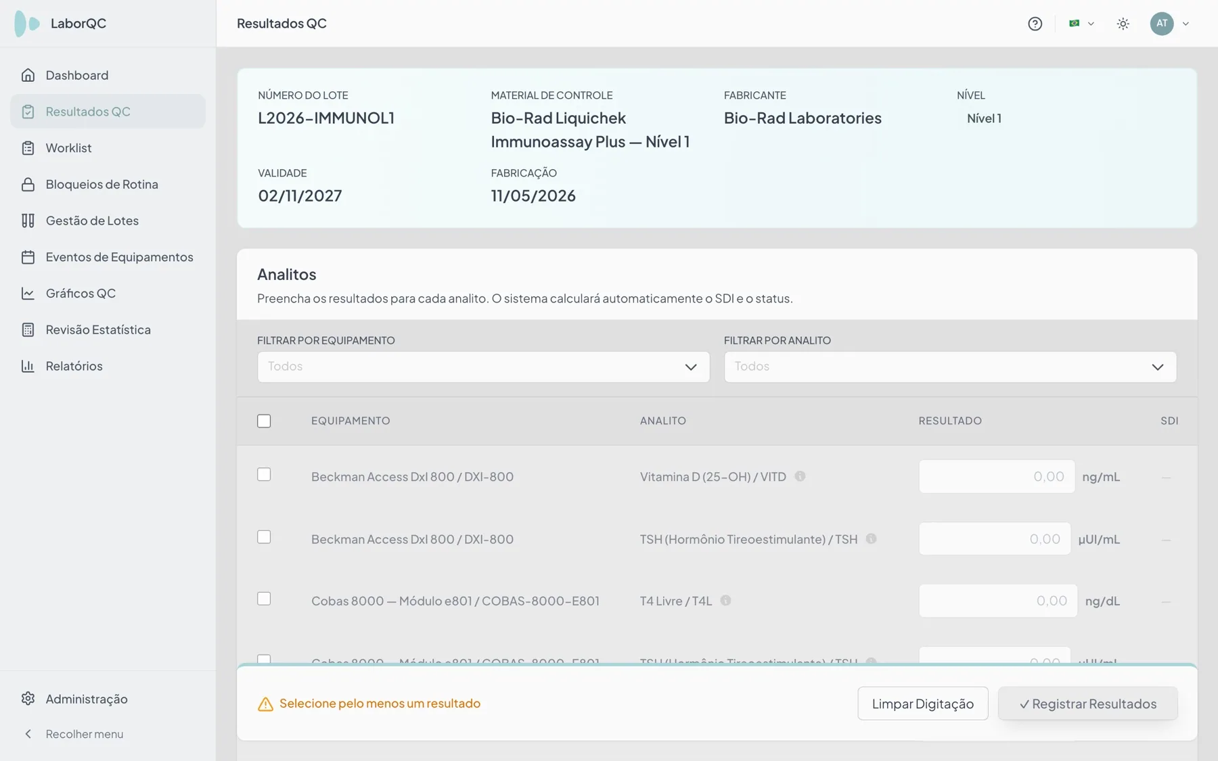Click the Nível 1 badge
The width and height of the screenshot is (1218, 761).
click(984, 118)
